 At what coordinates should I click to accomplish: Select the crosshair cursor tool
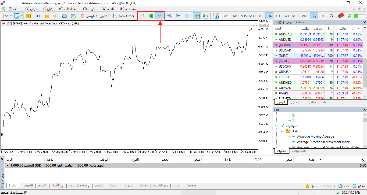pyautogui.click(x=323, y=16)
